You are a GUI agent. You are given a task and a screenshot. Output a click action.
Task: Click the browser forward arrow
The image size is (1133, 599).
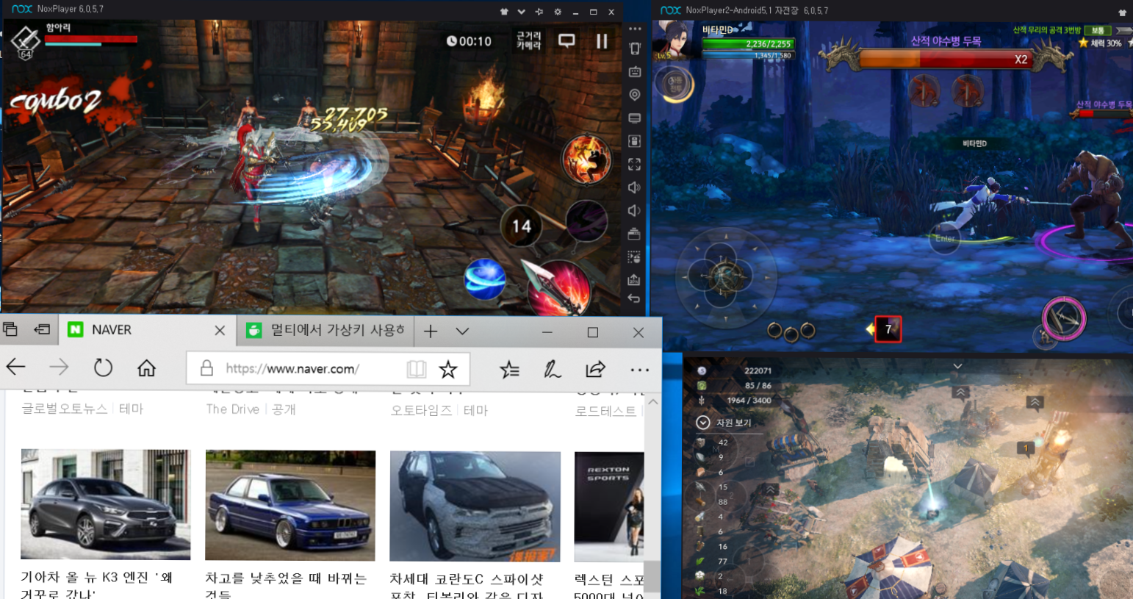59,367
